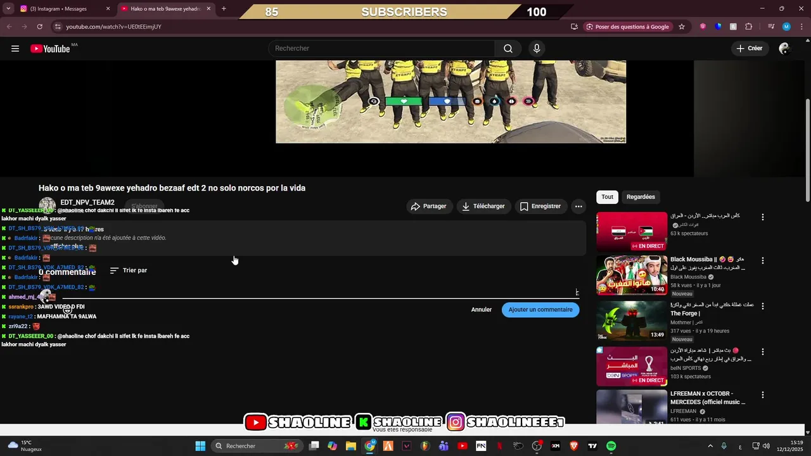Click the blue shield extension icon

(x=718, y=27)
